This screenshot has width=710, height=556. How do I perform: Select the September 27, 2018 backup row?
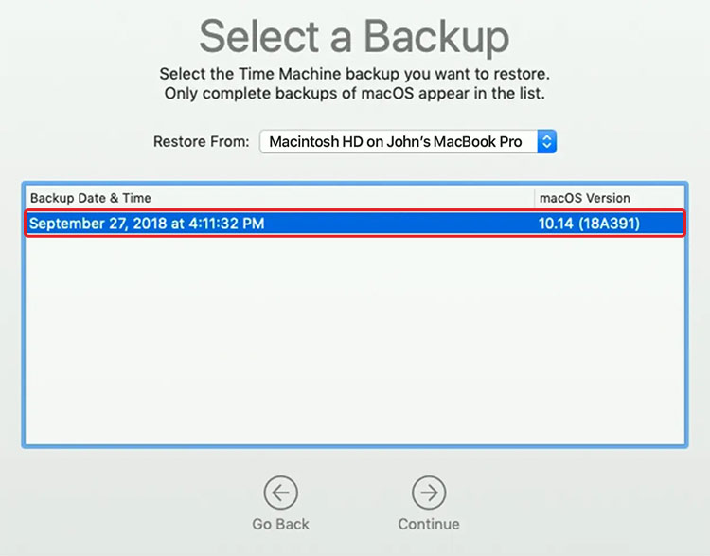pos(355,223)
